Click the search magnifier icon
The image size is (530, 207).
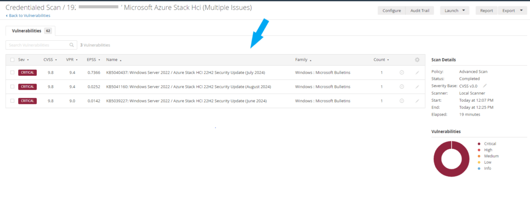tap(71, 45)
